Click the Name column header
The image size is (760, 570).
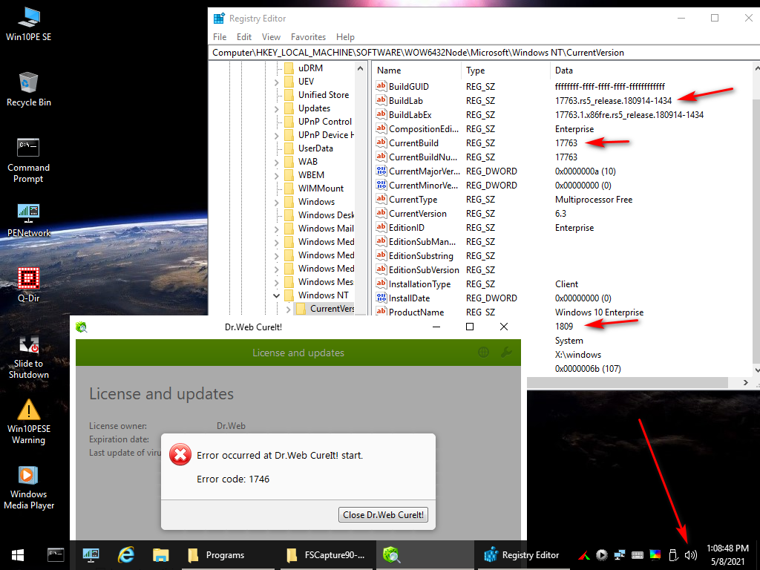417,71
